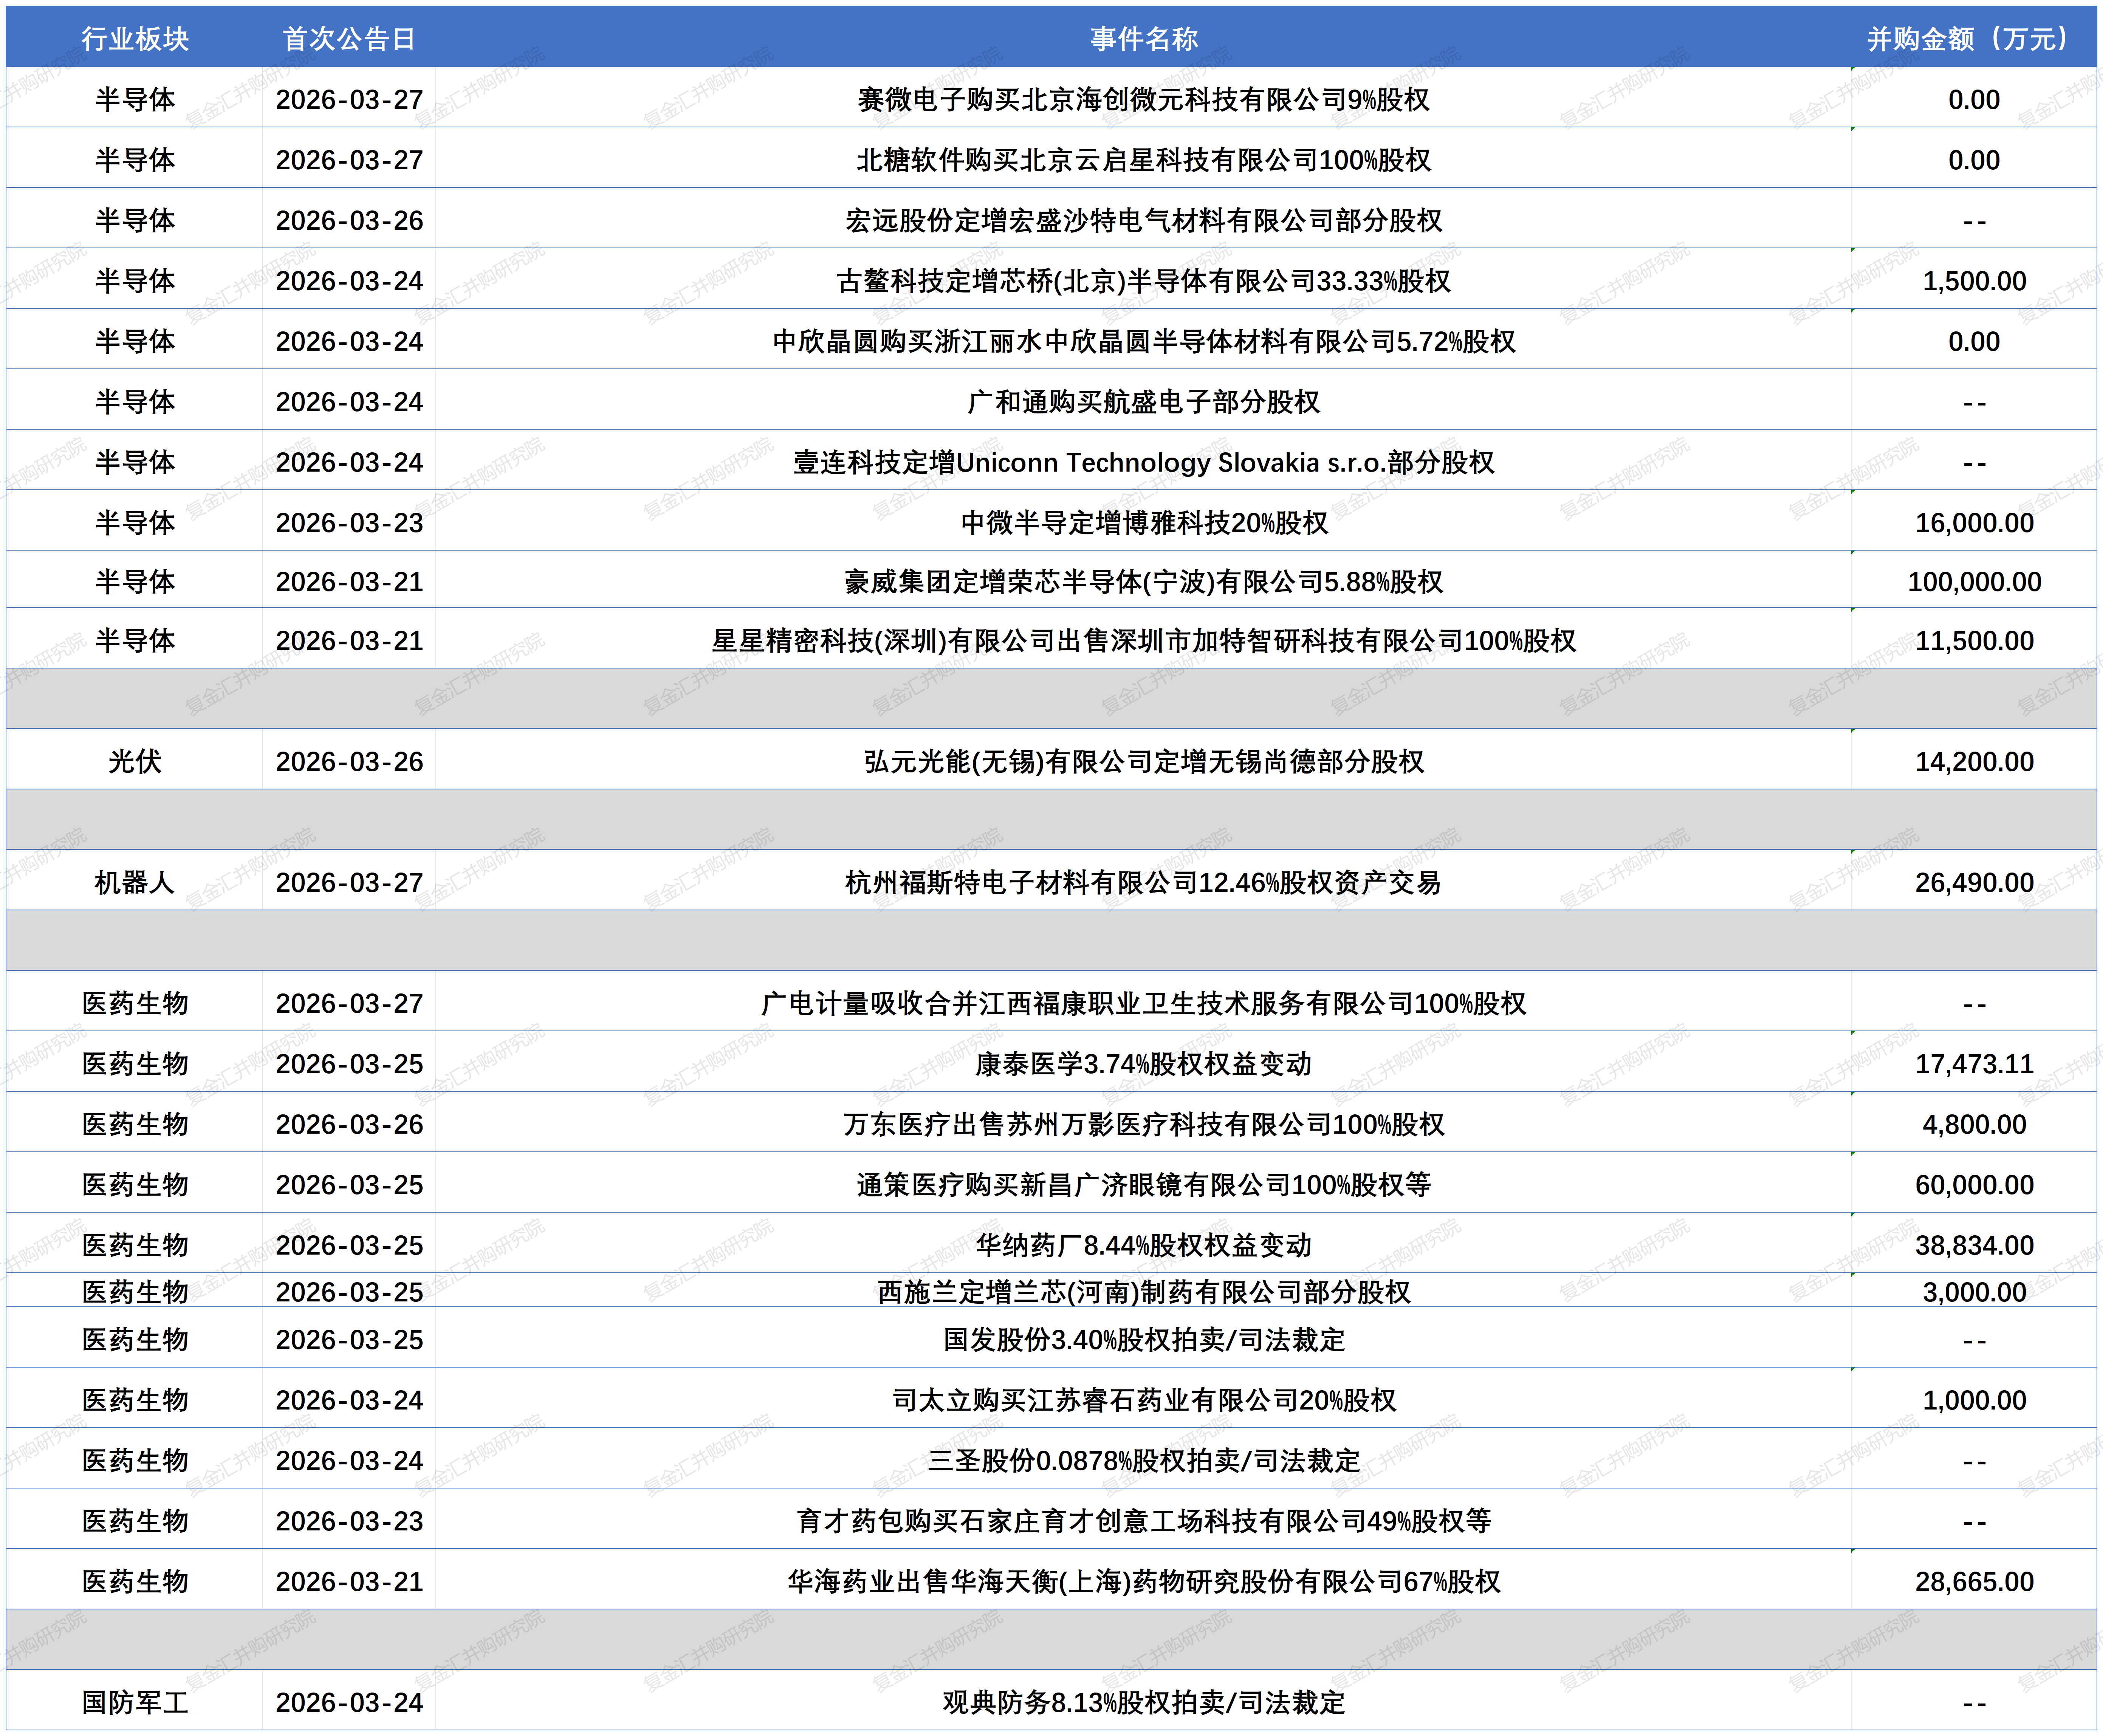Click the 0.00 amount in the 赛微电子 row
The image size is (2103, 1736).
pyautogui.click(x=1974, y=100)
